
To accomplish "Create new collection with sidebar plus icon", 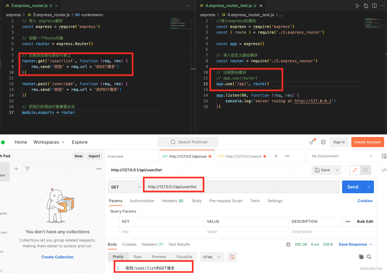I will [x=16, y=169].
